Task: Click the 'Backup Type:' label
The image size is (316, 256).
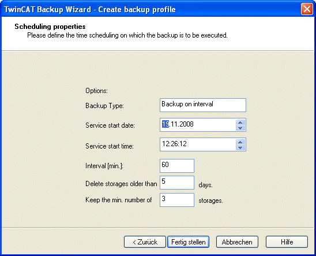Action: [x=104, y=106]
